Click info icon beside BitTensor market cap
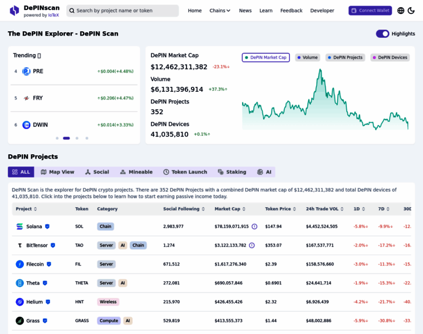 point(252,245)
